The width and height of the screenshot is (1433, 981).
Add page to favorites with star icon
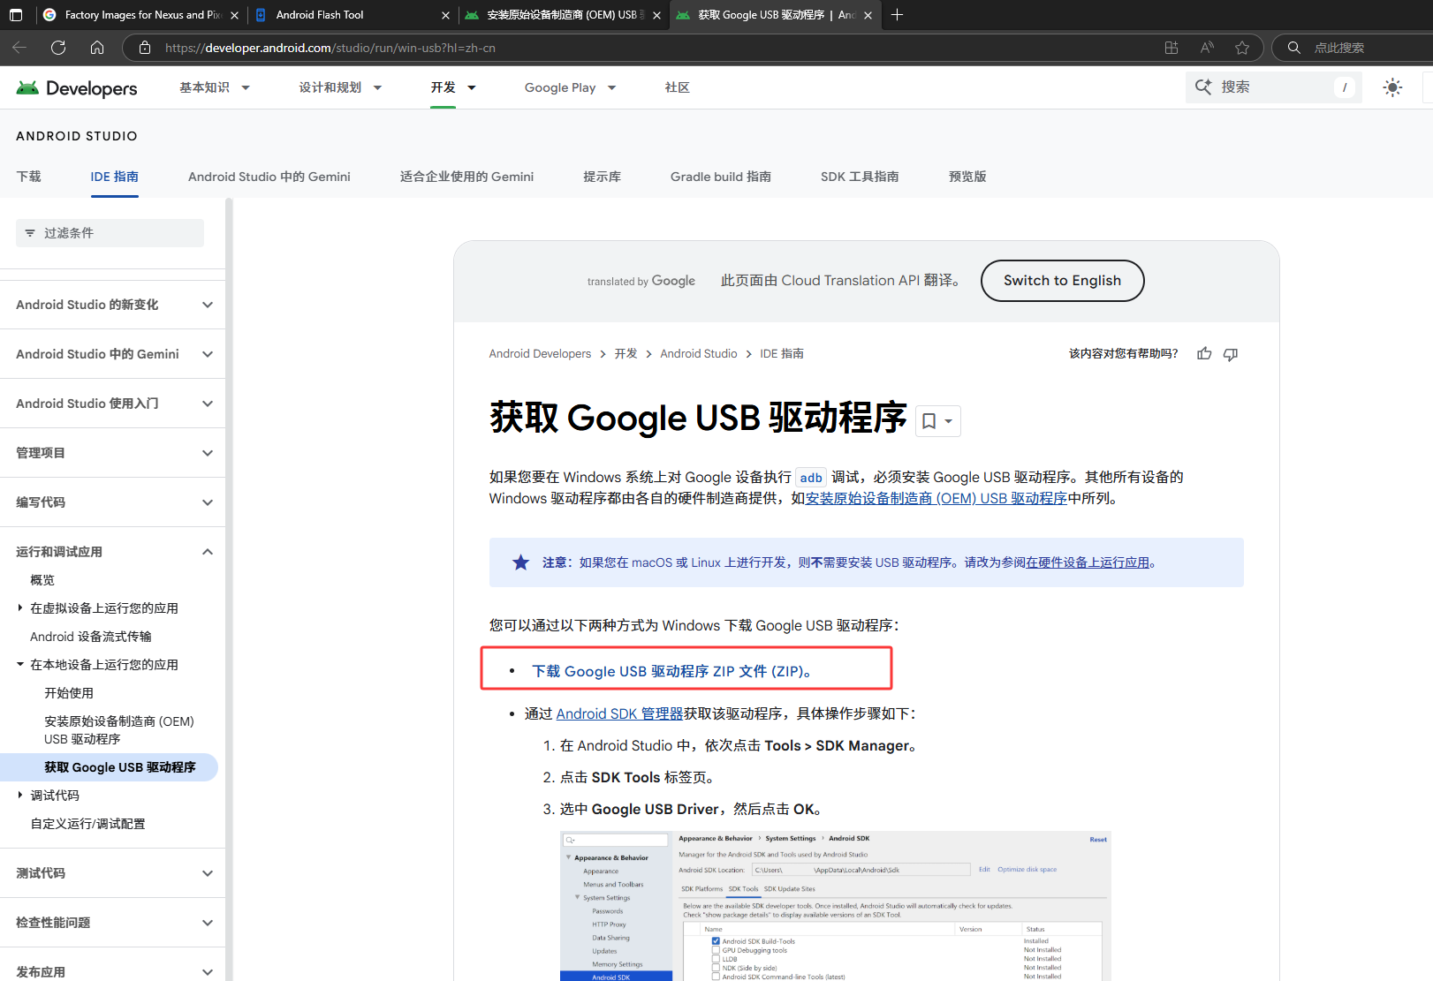click(1242, 48)
